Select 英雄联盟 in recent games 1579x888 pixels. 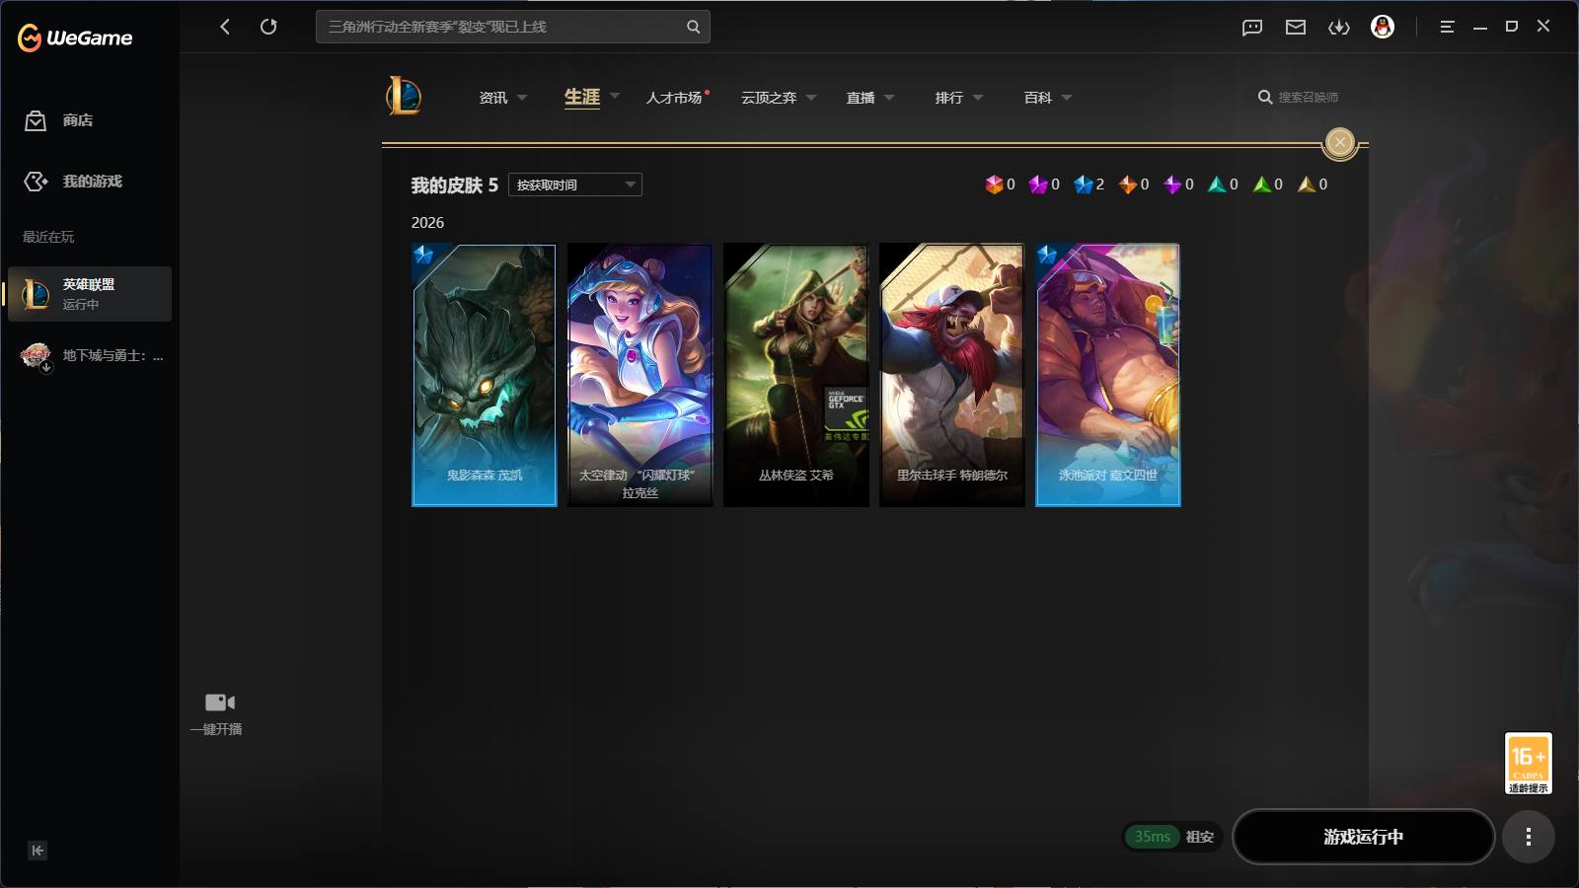[x=90, y=294]
